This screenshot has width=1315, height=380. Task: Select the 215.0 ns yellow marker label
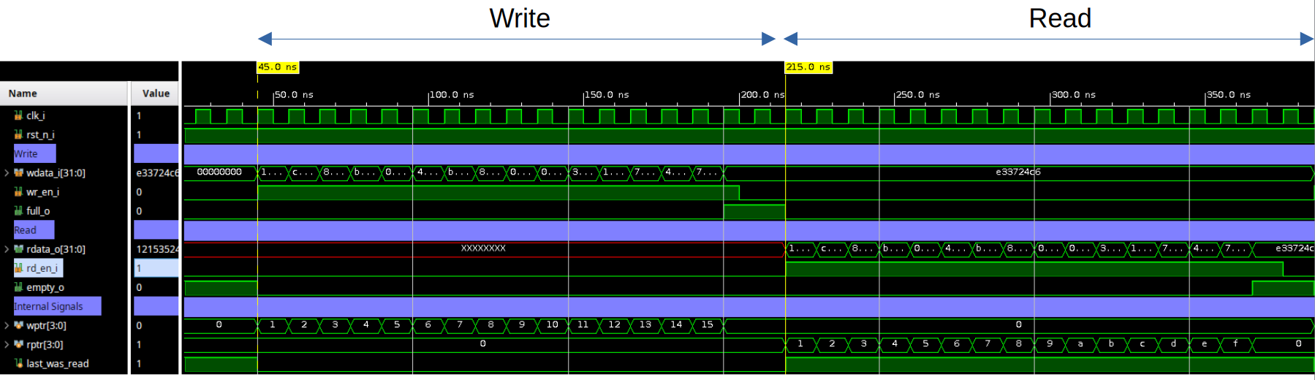pos(808,67)
